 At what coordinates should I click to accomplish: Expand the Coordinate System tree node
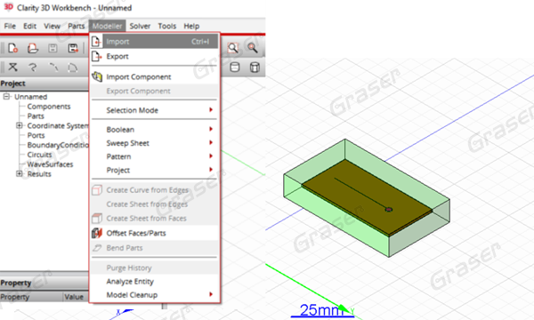tap(20, 125)
